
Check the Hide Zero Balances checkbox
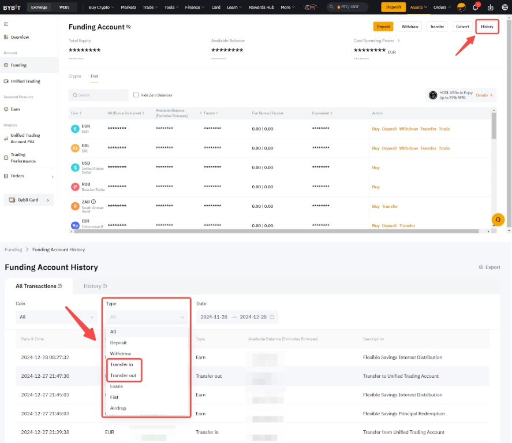pyautogui.click(x=136, y=95)
